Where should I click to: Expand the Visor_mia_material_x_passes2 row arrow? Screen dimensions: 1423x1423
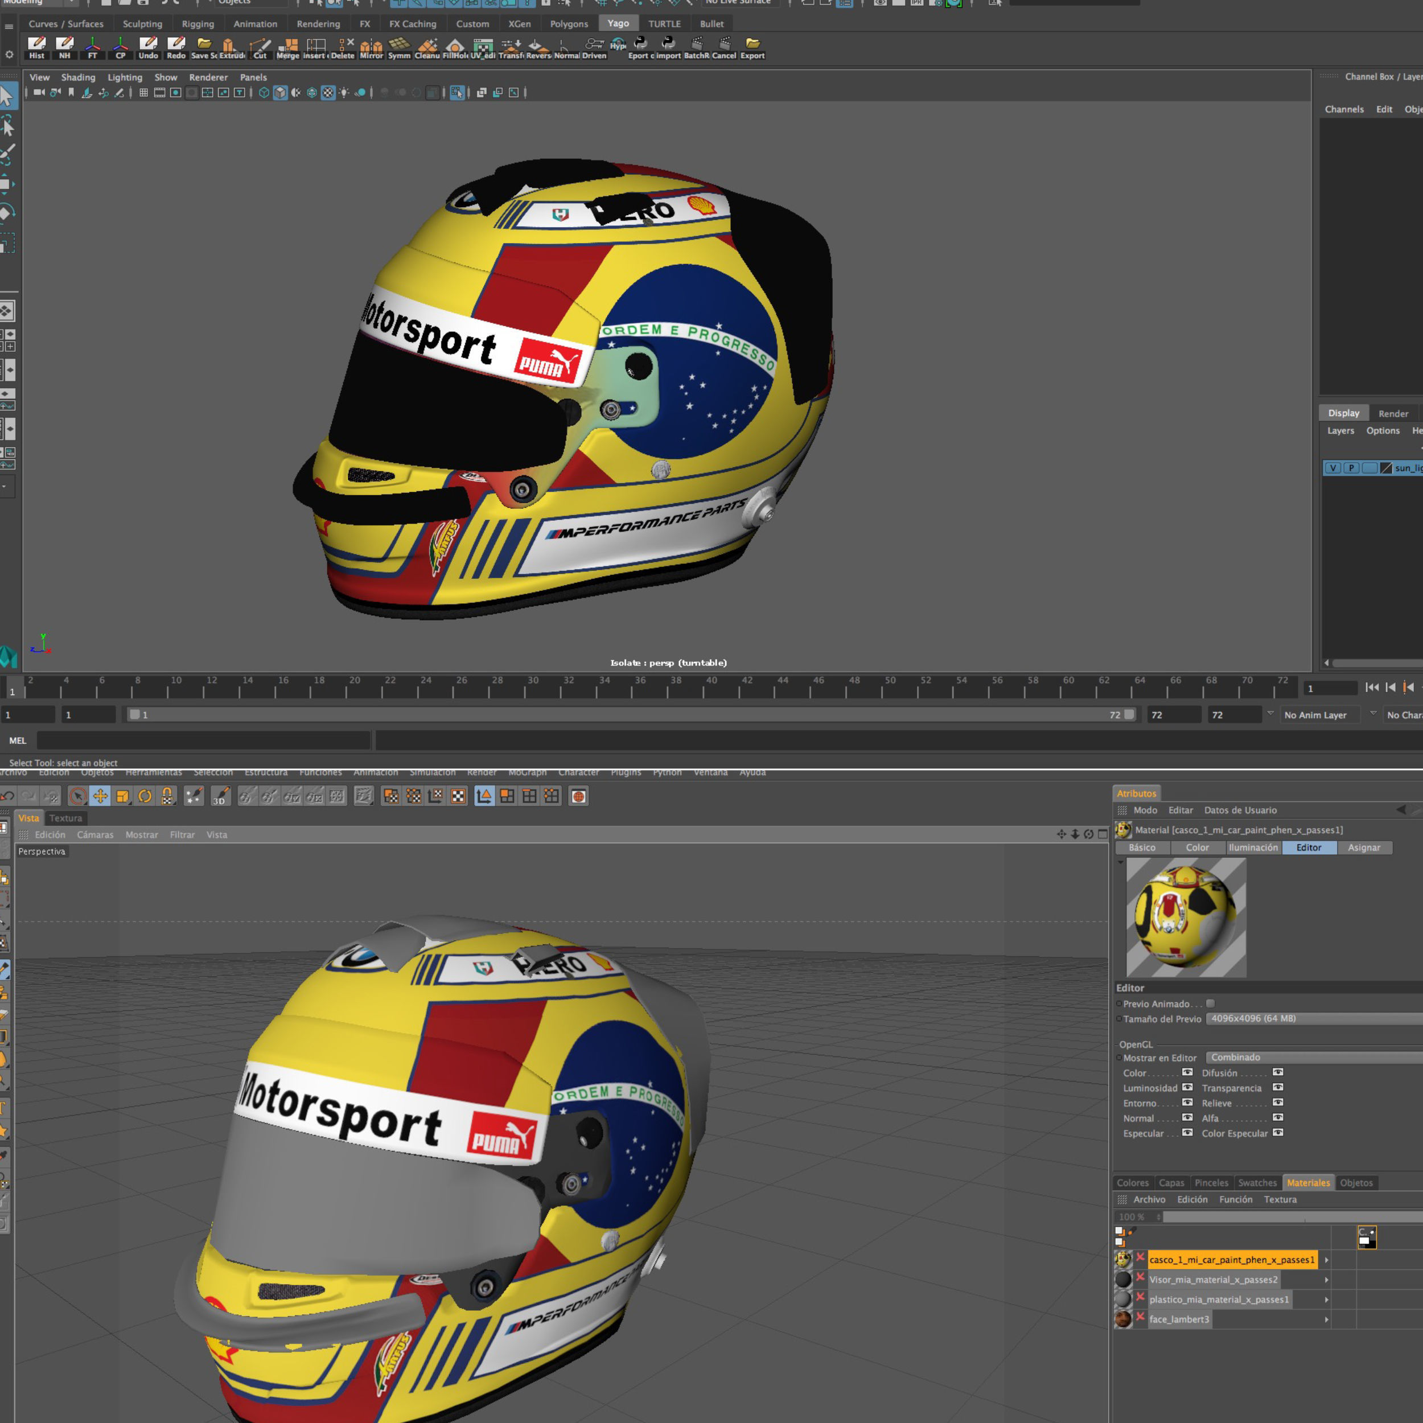coord(1326,1280)
